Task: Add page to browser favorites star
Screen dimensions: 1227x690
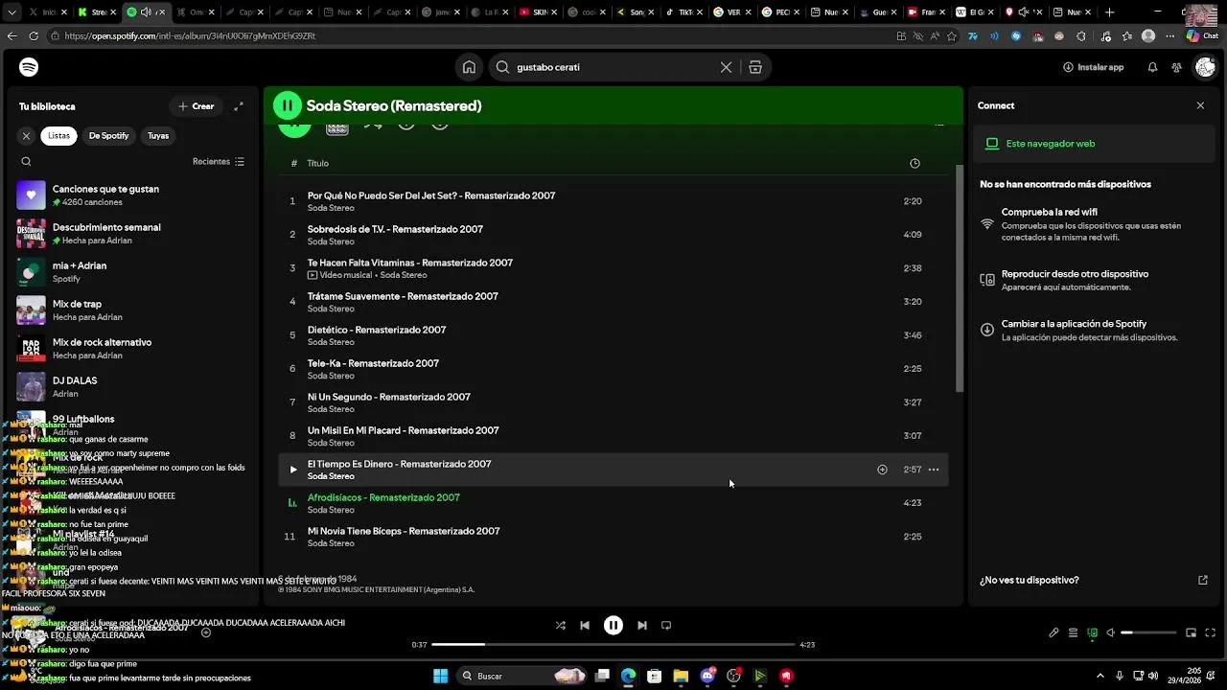Action: click(x=952, y=35)
